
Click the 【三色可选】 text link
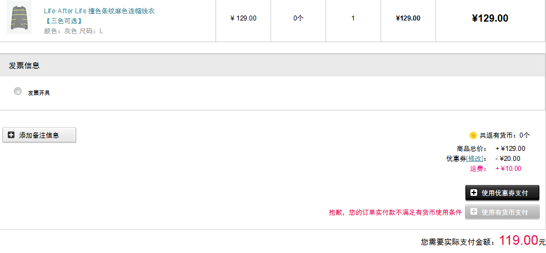tap(63, 21)
